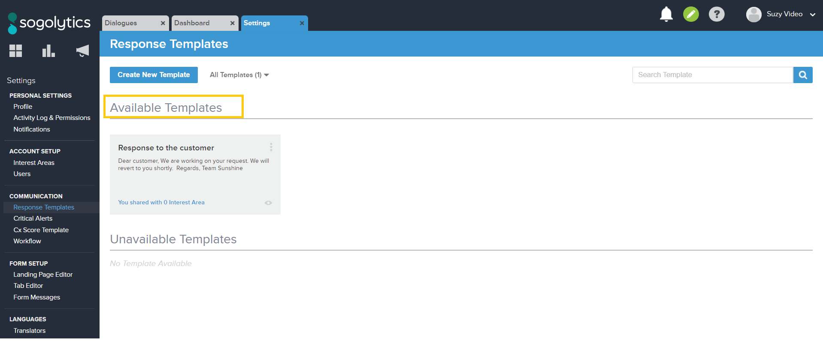Go to Landing Page Editor settings
The width and height of the screenshot is (823, 341).
pyautogui.click(x=43, y=275)
